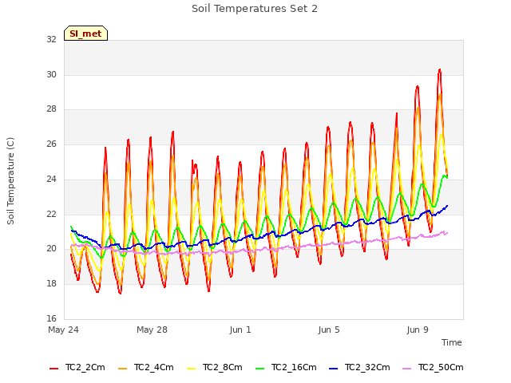Click the 24 y-axis tick label
511x383 pixels.
coord(51,179)
